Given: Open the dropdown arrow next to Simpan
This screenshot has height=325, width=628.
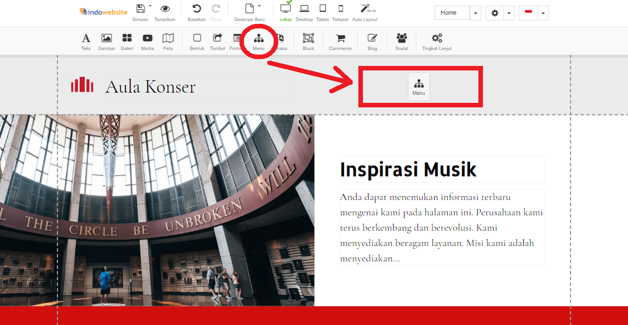Looking at the screenshot, I should [150, 6].
